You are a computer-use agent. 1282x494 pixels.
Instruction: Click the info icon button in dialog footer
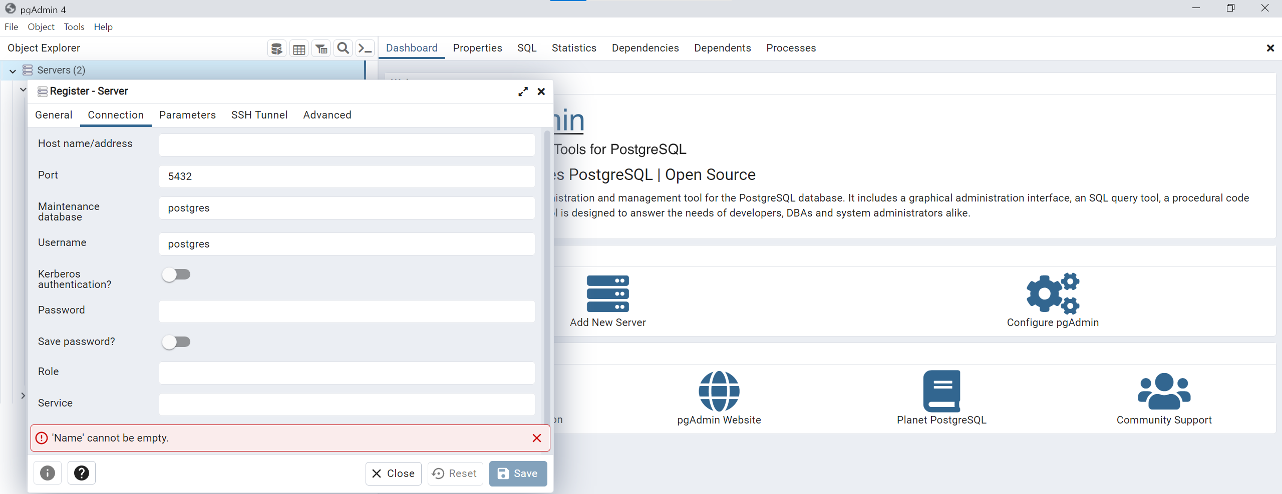[48, 473]
